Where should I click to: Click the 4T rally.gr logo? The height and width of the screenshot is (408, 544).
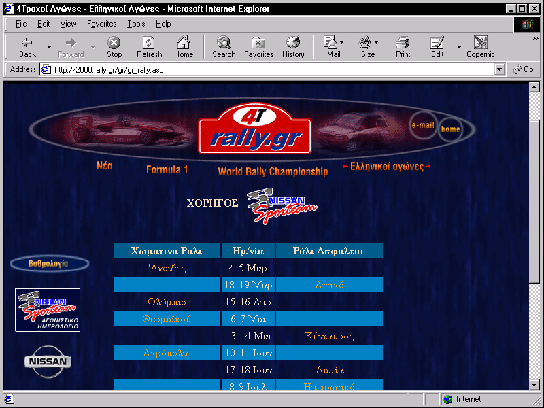pos(254,129)
